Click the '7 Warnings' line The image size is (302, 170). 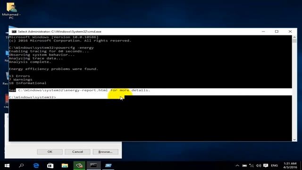tap(21, 79)
